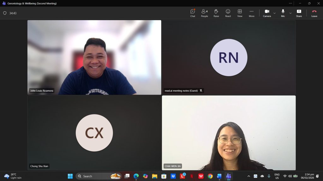Change the meeting View layout
323x181 pixels.
point(240,13)
